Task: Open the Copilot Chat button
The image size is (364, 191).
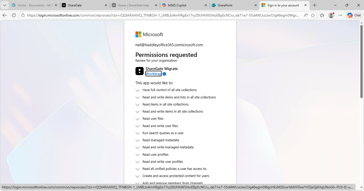Action: click(x=354, y=15)
